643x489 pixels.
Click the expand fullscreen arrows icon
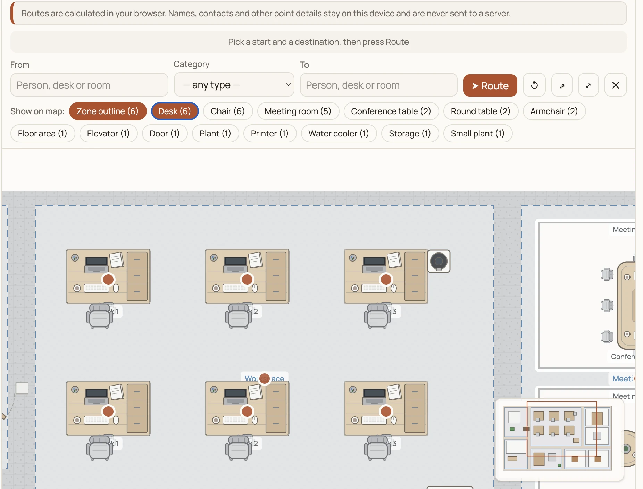588,85
